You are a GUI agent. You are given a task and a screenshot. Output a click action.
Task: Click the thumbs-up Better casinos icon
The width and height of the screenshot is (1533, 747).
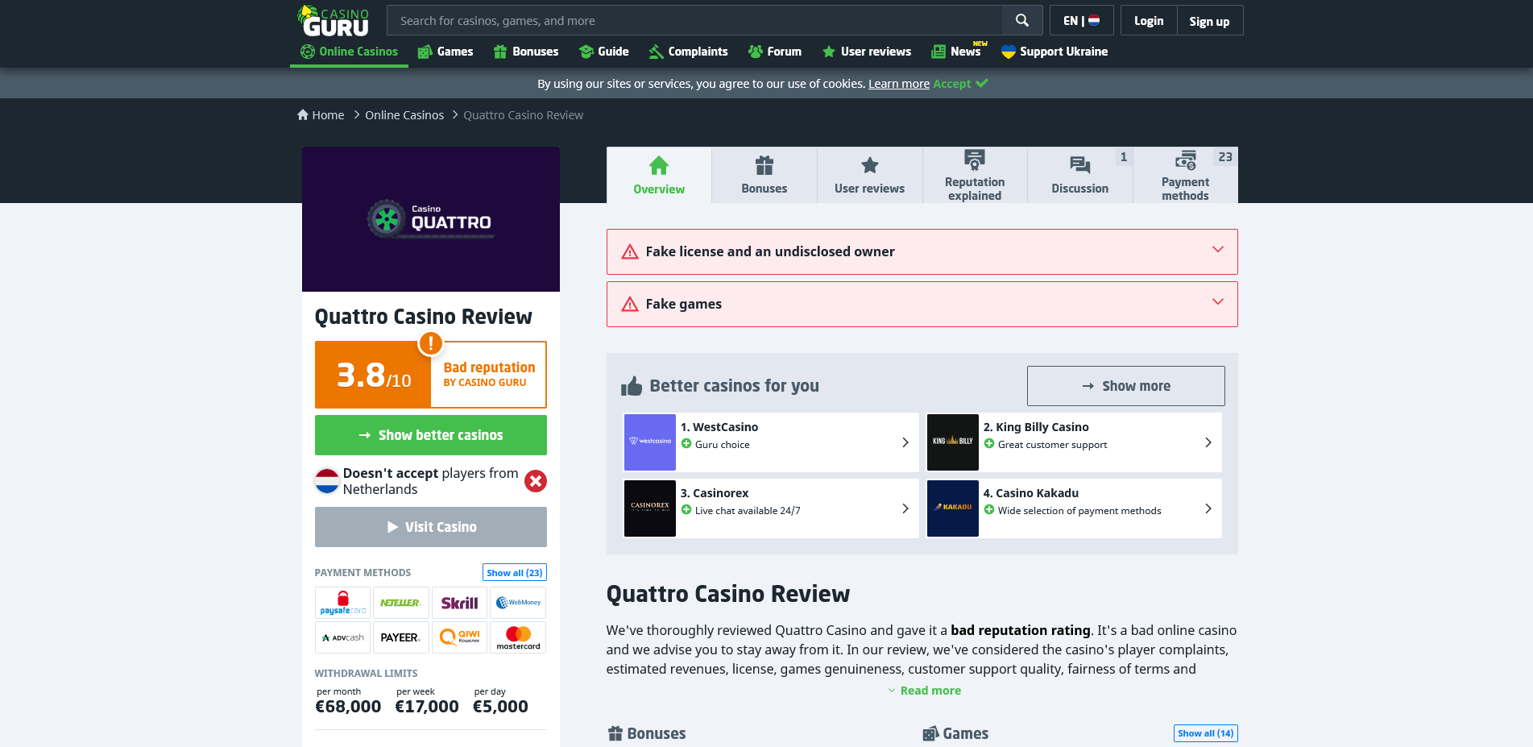632,386
